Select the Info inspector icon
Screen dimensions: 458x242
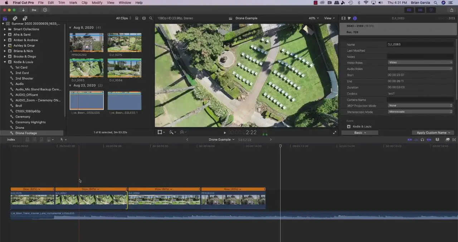(355, 18)
